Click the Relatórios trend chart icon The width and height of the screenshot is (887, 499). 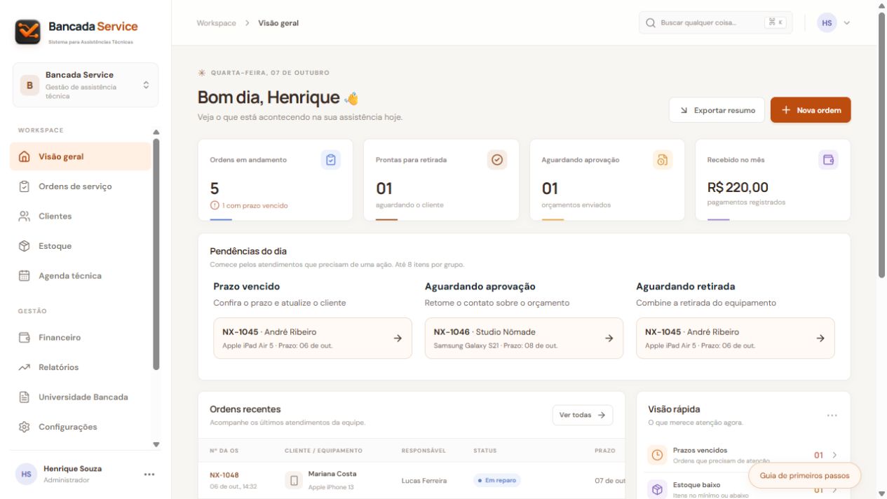click(x=25, y=367)
